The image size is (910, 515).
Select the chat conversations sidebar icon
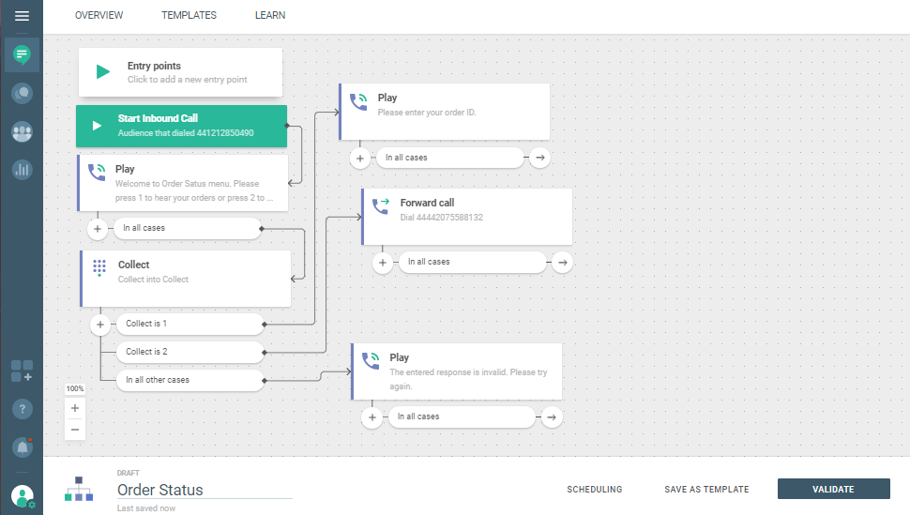pos(22,55)
